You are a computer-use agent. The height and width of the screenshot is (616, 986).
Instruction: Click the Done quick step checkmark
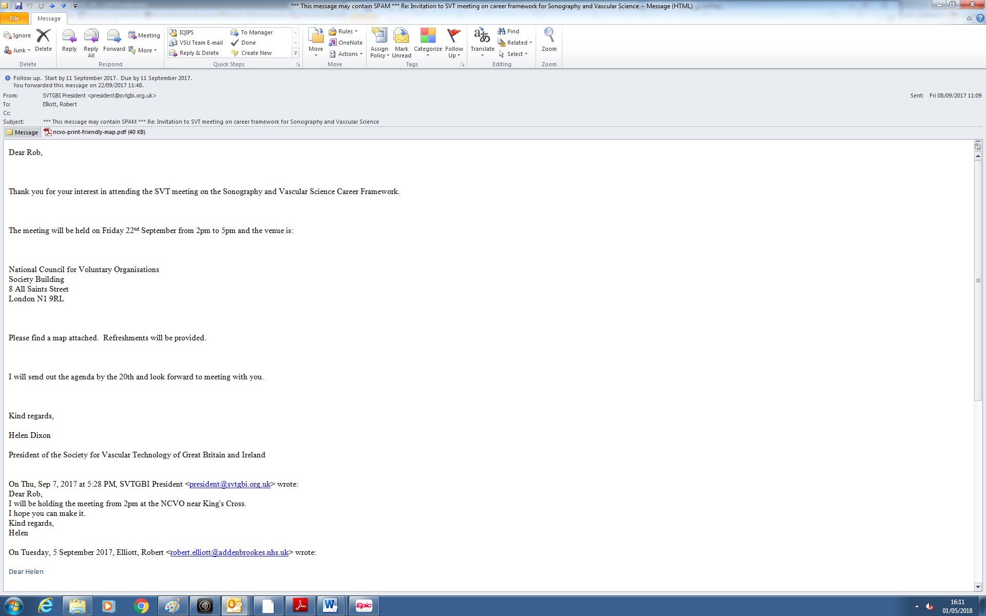point(244,43)
